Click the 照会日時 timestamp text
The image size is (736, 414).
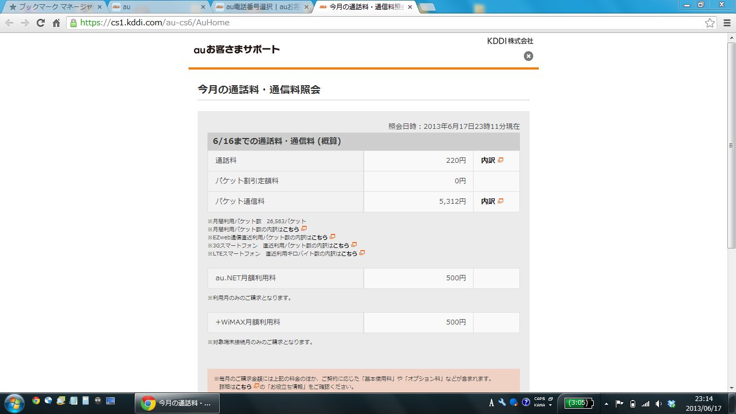click(454, 127)
